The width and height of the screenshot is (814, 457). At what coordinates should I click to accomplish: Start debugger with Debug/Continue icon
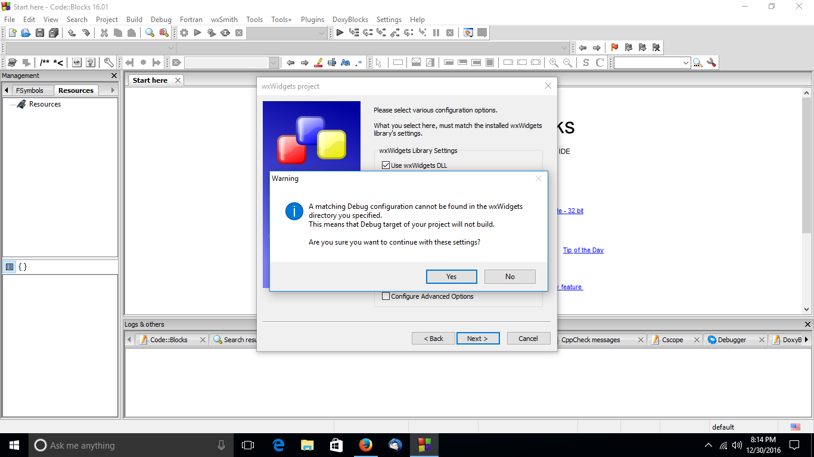tap(340, 33)
